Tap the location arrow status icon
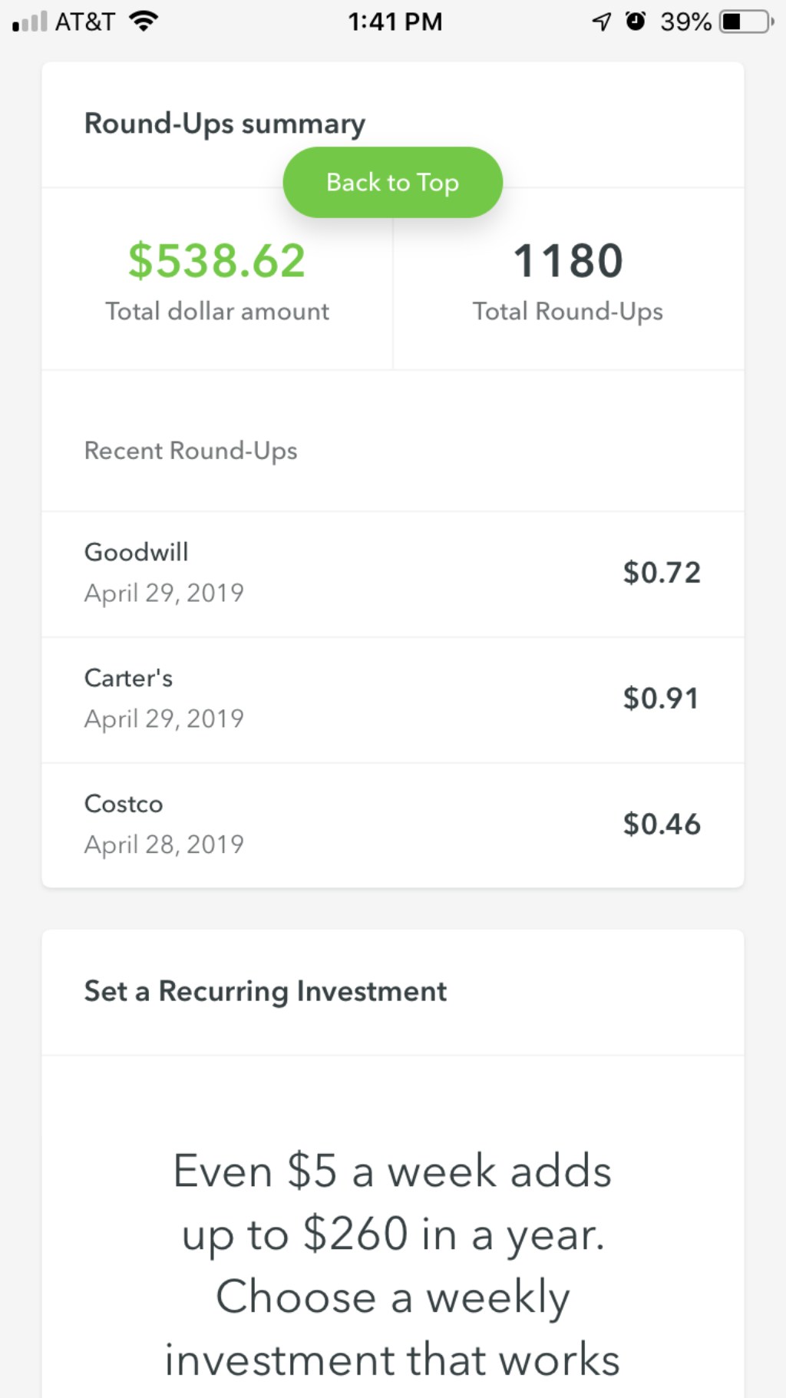Screen dimensions: 786x1398 [x=601, y=21]
